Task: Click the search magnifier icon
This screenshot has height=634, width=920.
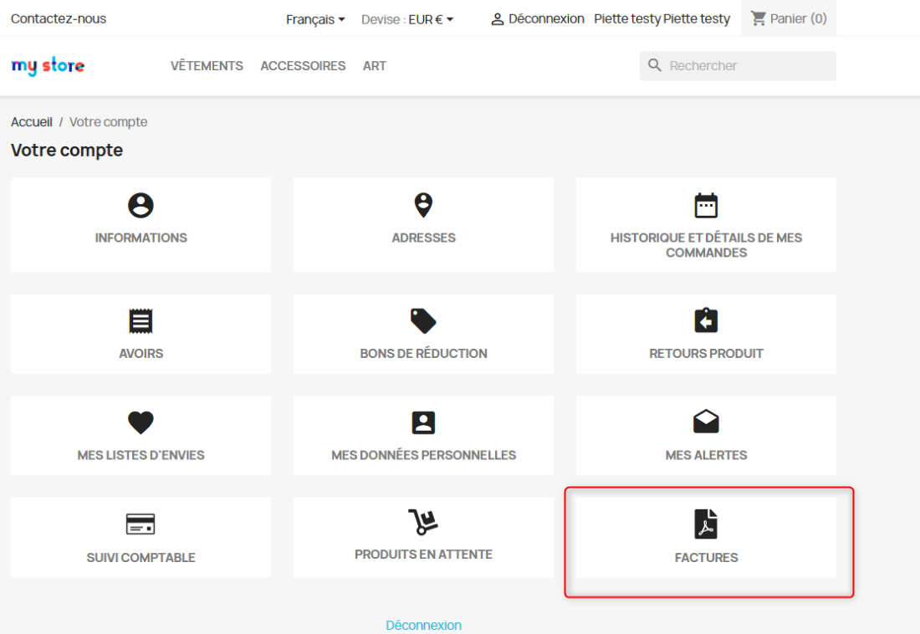Action: [655, 65]
